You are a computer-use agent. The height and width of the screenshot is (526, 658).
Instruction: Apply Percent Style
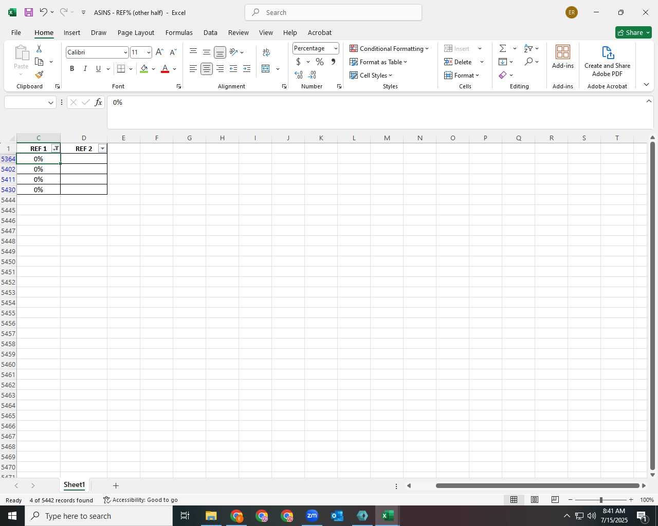click(320, 62)
